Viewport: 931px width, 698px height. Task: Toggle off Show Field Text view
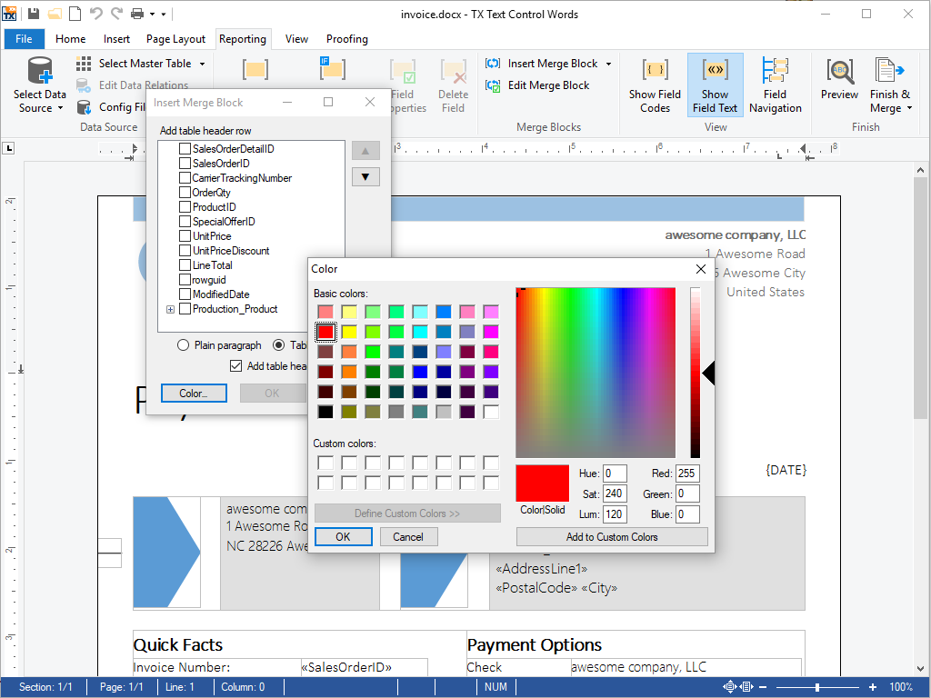pos(715,85)
